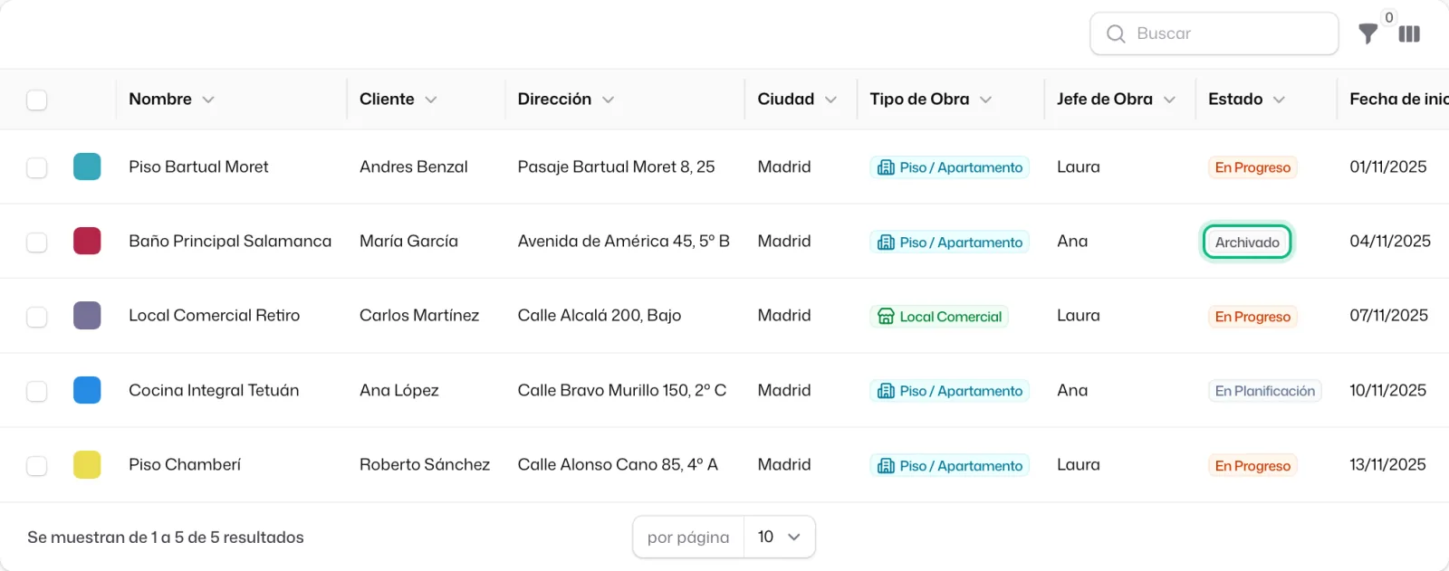
Task: Check the Baño Principal Salamanca row checkbox
Action: point(36,242)
